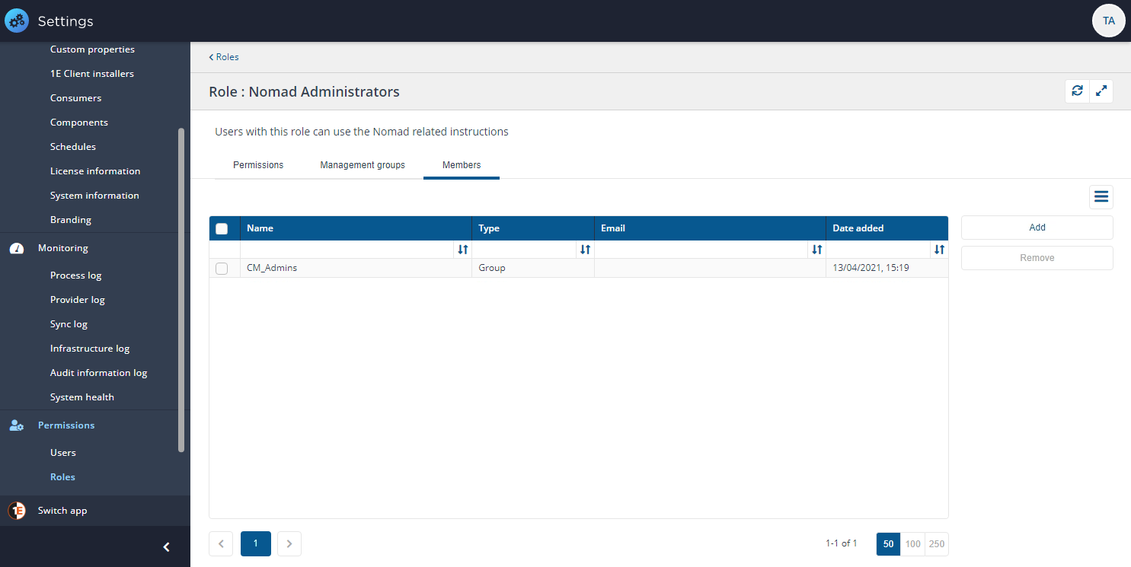Click the Date added filter input field
The width and height of the screenshot is (1131, 567).
tap(878, 250)
